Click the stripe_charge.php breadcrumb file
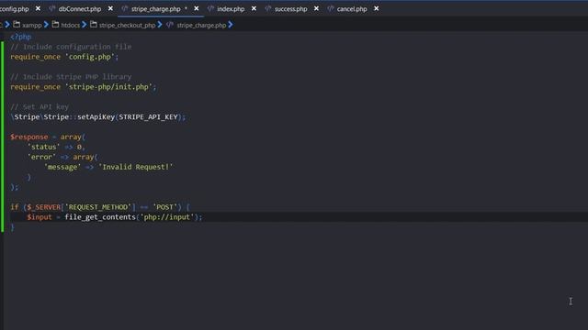 [201, 25]
